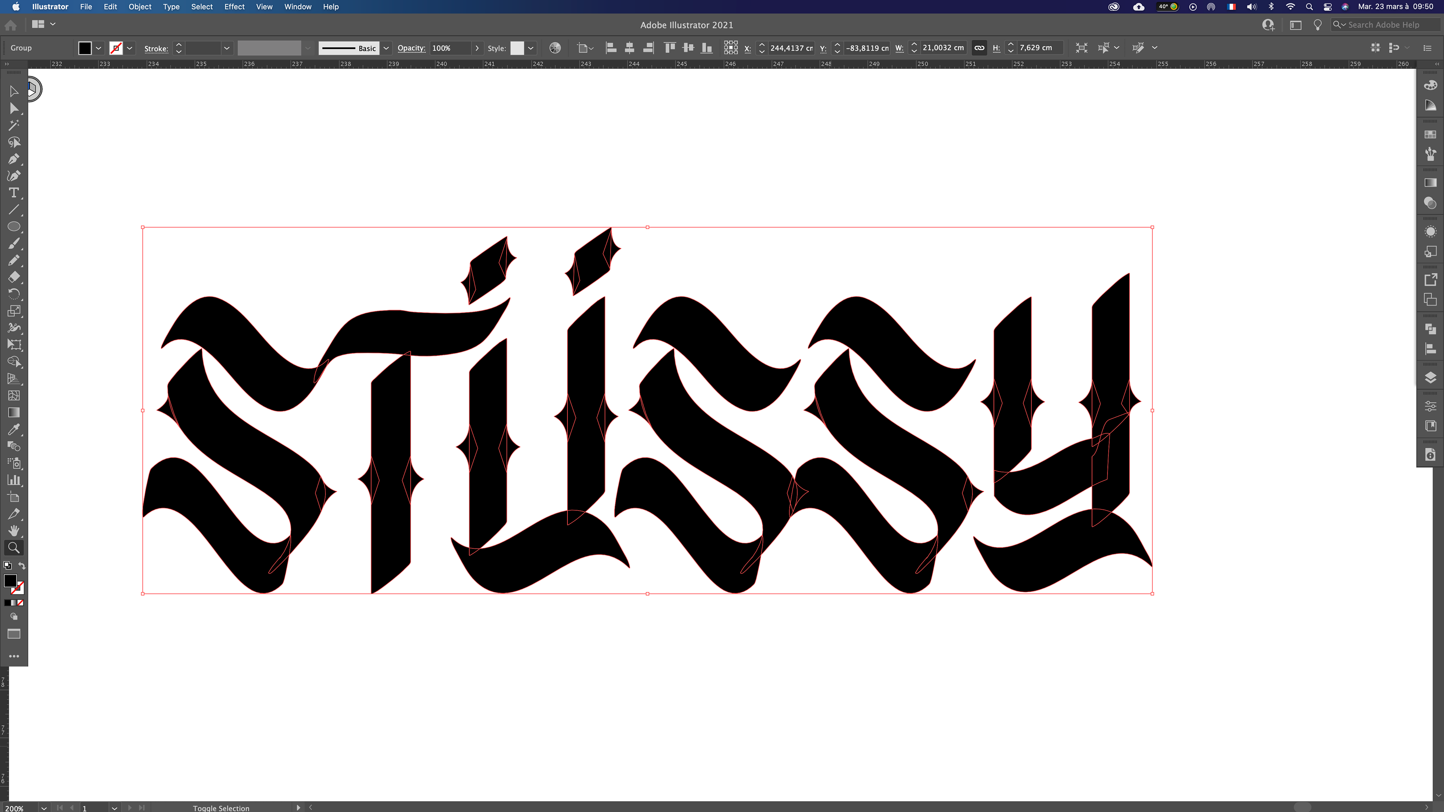Select the Curvature tool
Image resolution: width=1444 pixels, height=812 pixels.
[14, 176]
